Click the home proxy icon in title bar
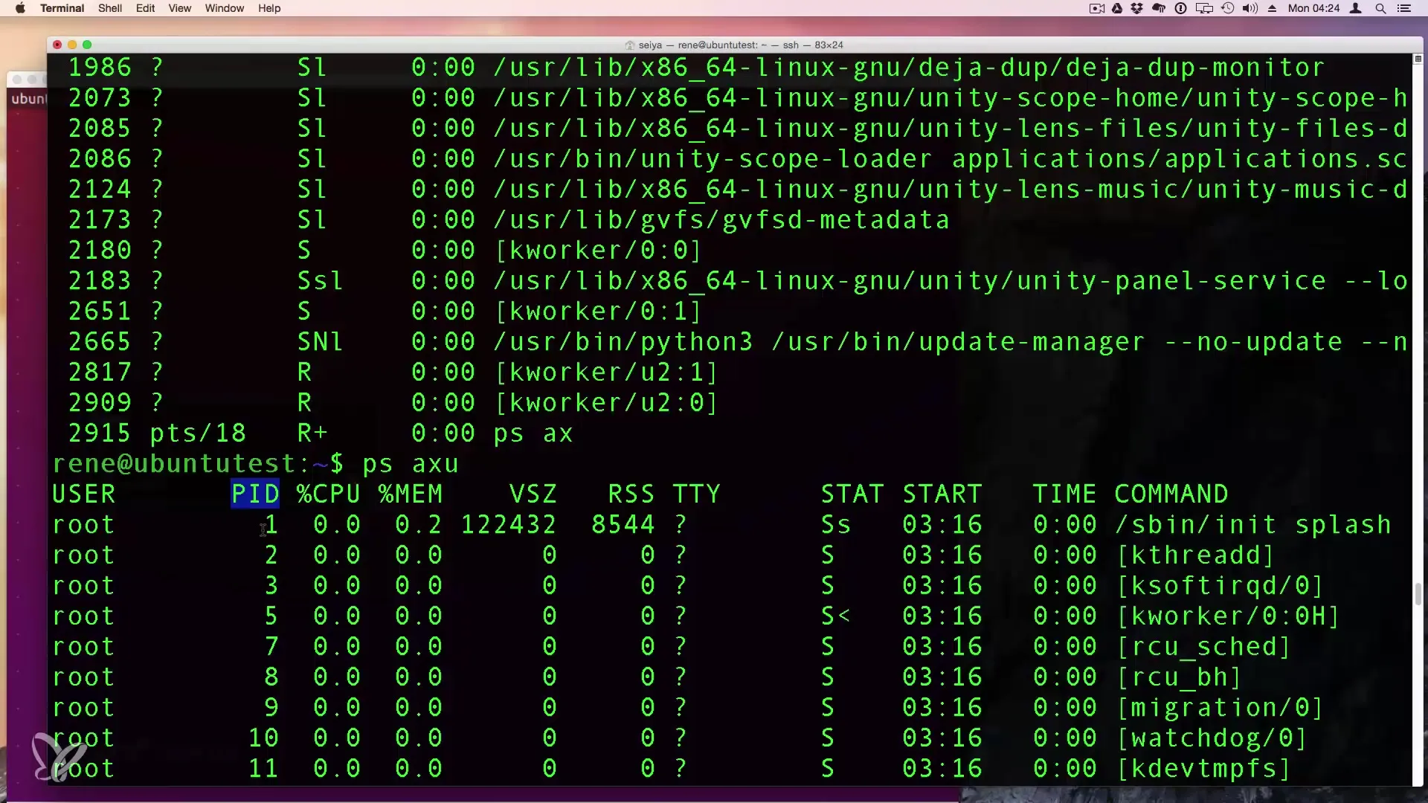 [630, 45]
